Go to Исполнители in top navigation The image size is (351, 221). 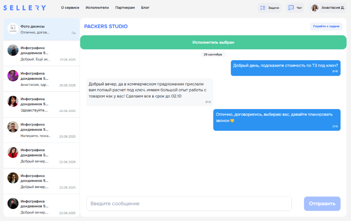coord(97,8)
